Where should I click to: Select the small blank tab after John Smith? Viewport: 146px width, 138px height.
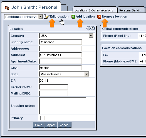pyautogui.click(x=64, y=8)
